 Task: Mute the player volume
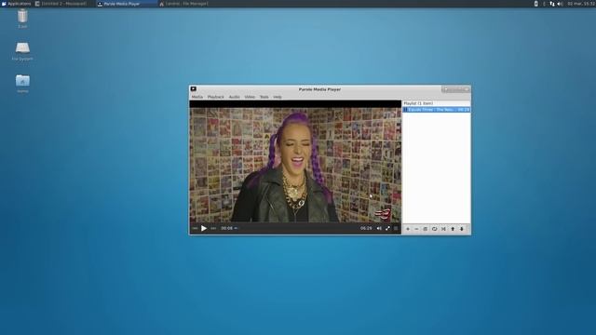point(379,228)
